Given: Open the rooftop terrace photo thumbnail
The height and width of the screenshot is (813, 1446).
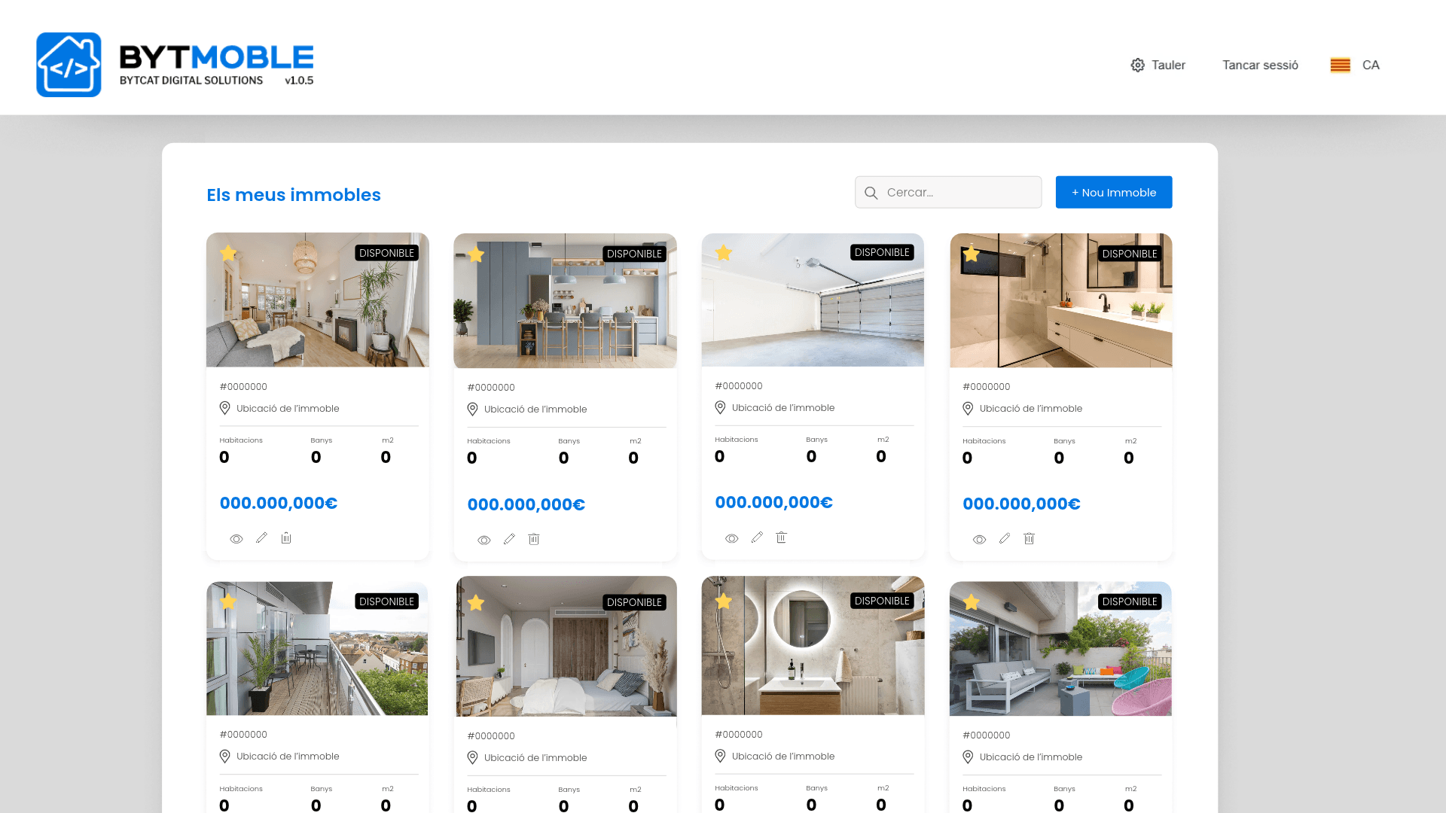Looking at the screenshot, I should coord(1060,648).
